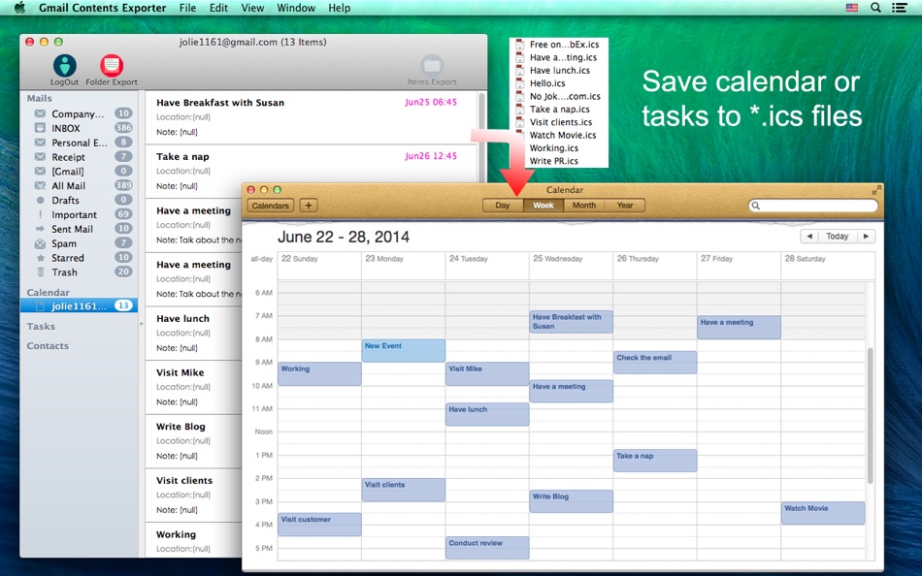This screenshot has width=922, height=576.
Task: Select the INBOX folder icon
Action: click(x=40, y=128)
